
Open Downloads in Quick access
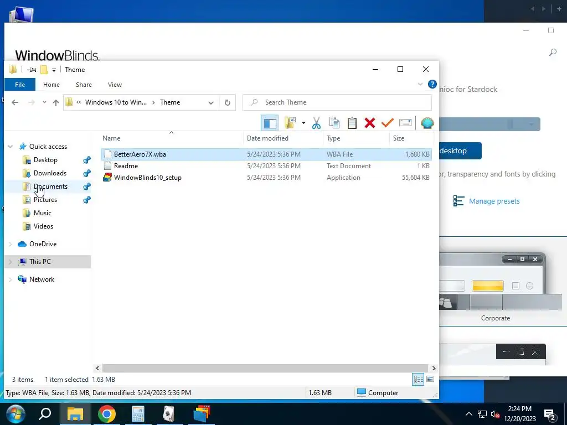[50, 173]
